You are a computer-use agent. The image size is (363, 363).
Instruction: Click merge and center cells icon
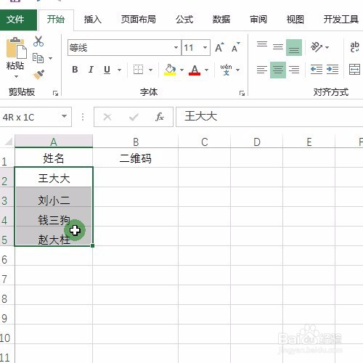coord(354,70)
